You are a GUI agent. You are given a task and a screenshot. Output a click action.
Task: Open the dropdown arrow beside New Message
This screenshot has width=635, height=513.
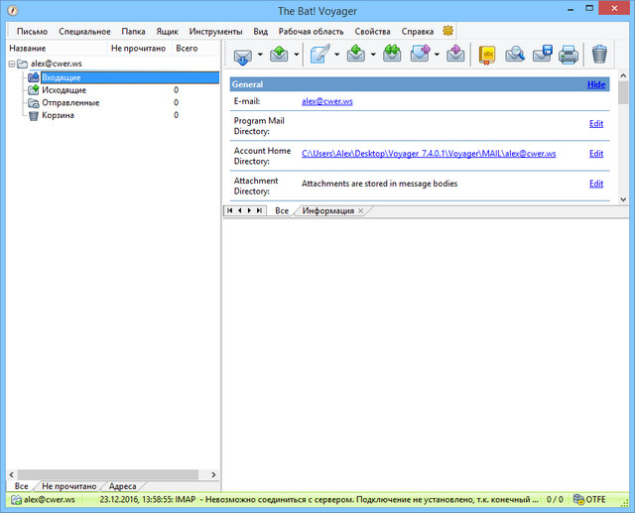[x=337, y=56]
